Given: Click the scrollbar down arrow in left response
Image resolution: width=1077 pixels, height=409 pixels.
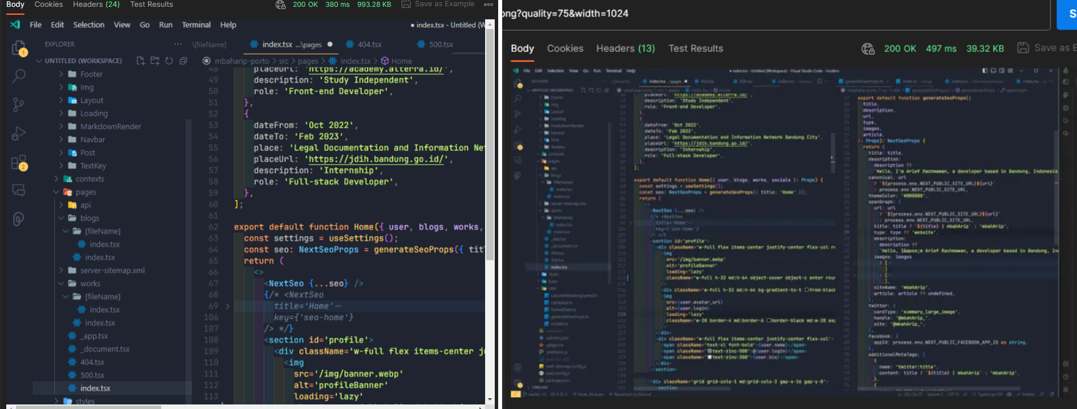Looking at the screenshot, I should [490, 400].
